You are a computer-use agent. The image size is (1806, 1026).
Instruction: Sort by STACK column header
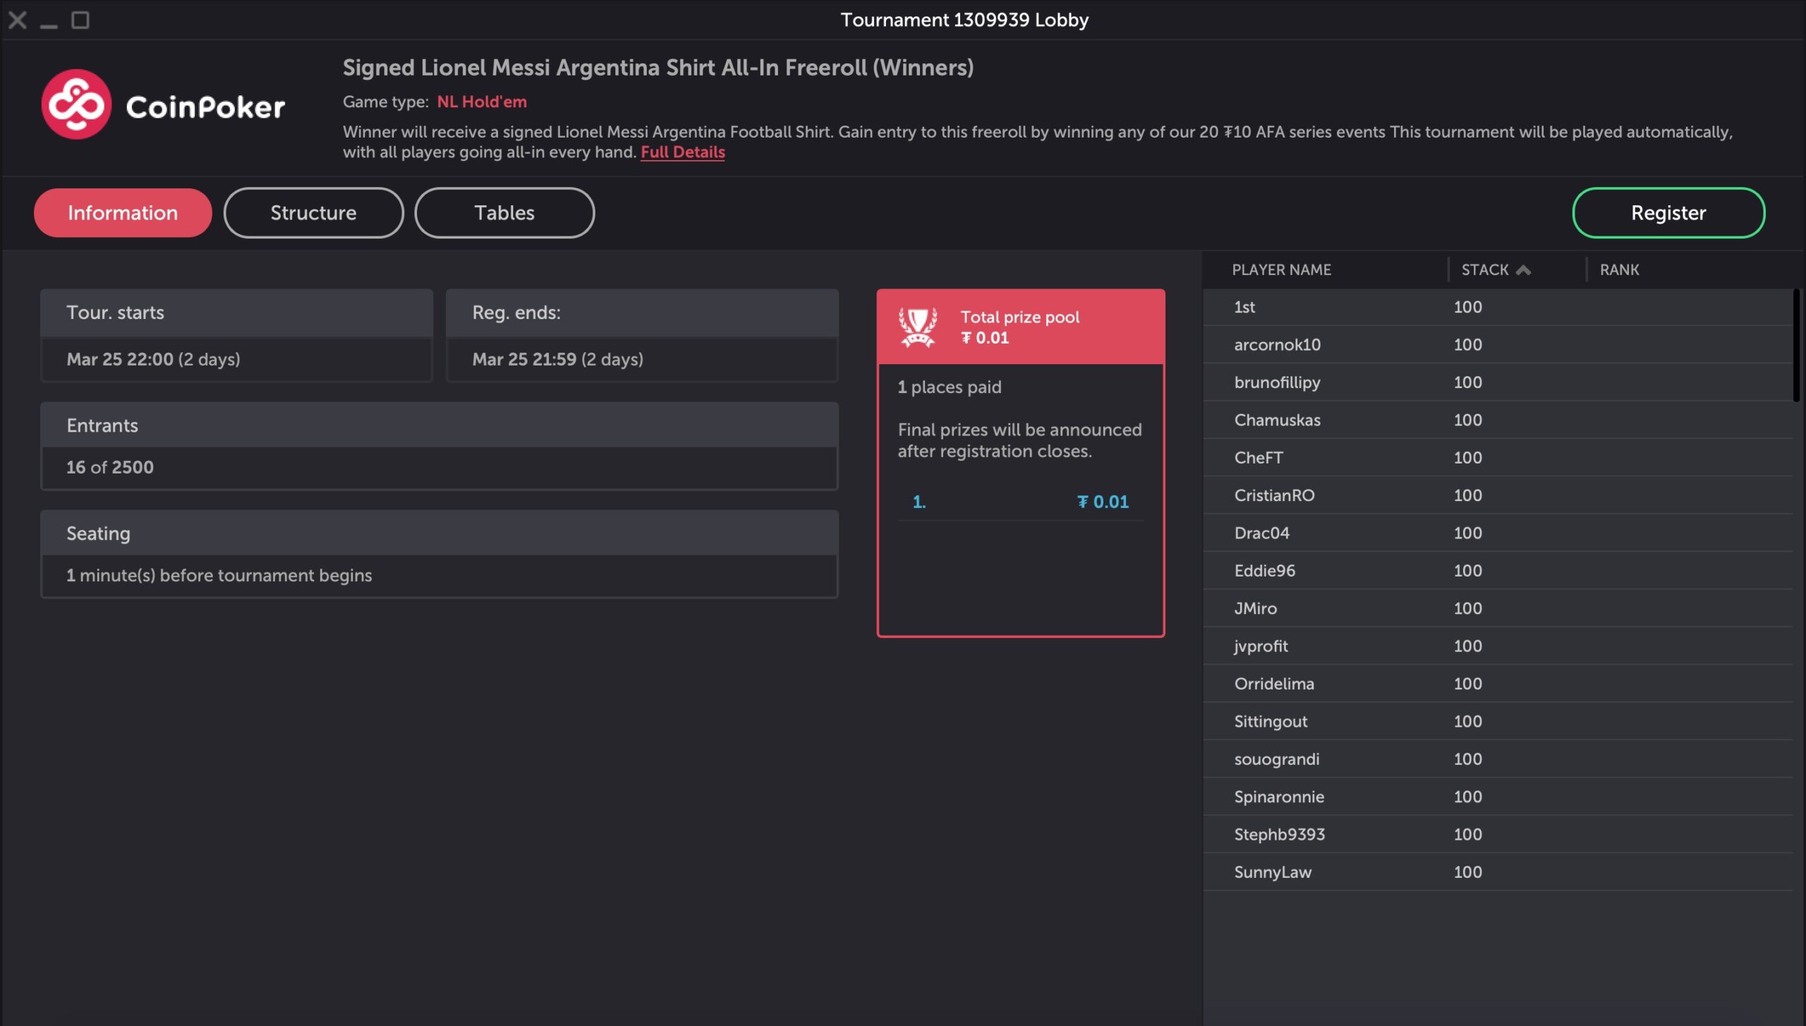[1485, 270]
